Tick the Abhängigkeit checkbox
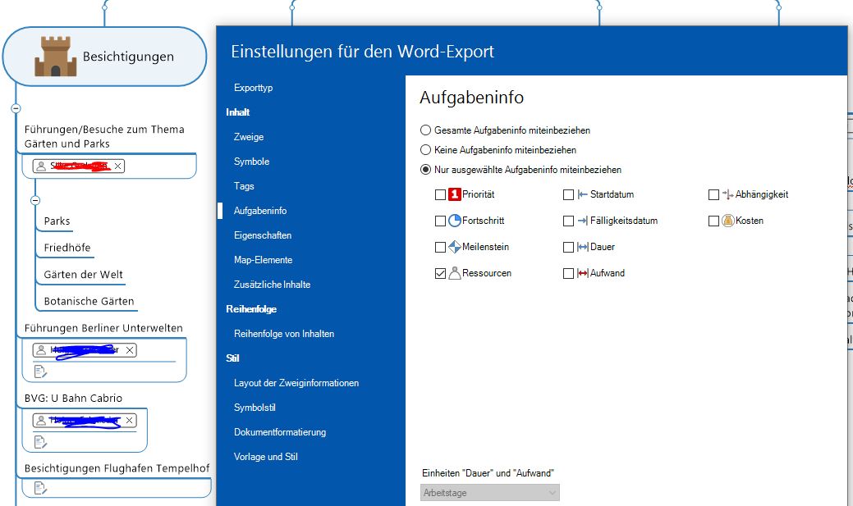This screenshot has width=853, height=506. [713, 195]
